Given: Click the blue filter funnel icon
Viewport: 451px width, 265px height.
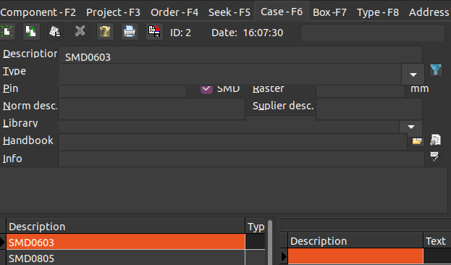Looking at the screenshot, I should click(436, 70).
